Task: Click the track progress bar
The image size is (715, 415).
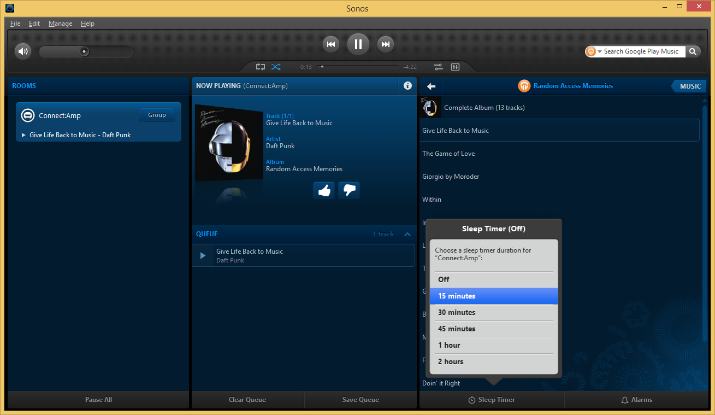Action: [x=358, y=67]
